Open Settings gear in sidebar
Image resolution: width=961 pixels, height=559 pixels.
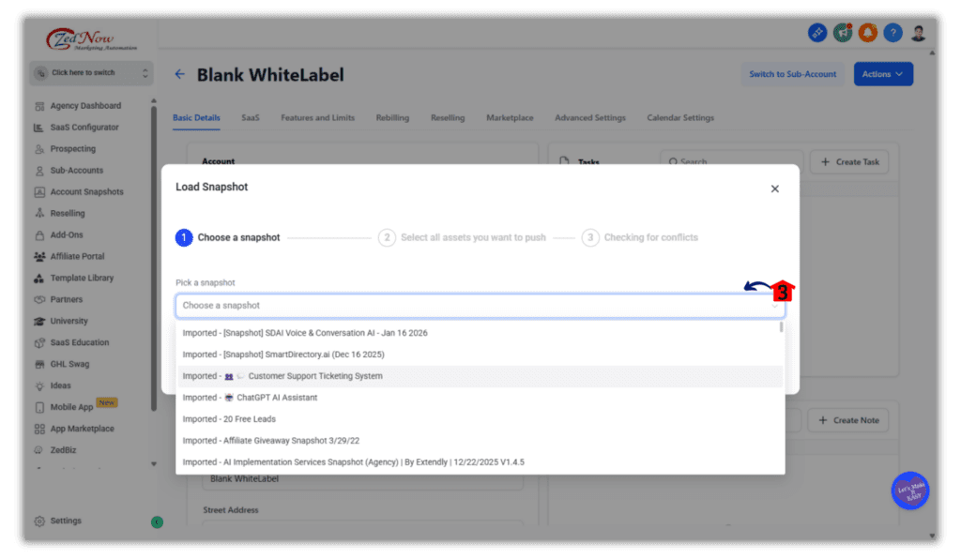39,521
